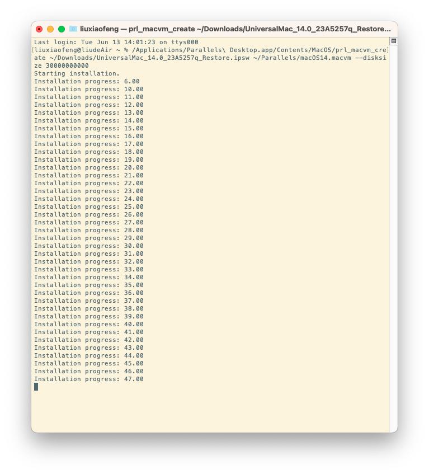Click 'Installation progress: 19.00' line

[88, 159]
